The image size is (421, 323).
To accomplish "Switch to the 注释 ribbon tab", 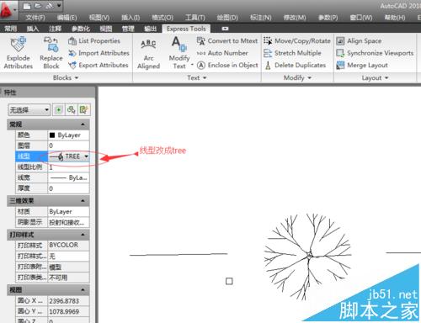I will coord(55,29).
